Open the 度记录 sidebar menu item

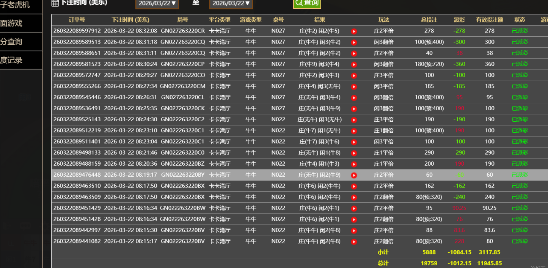[17, 60]
